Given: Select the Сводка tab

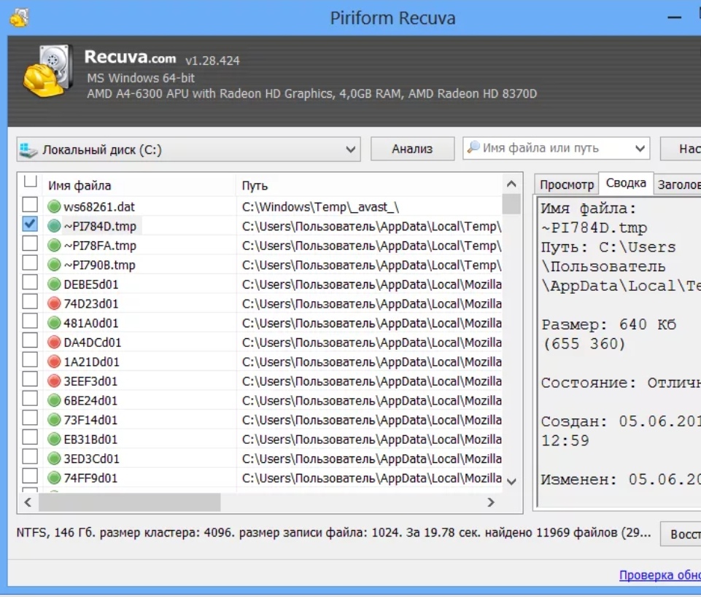Looking at the screenshot, I should (x=626, y=183).
